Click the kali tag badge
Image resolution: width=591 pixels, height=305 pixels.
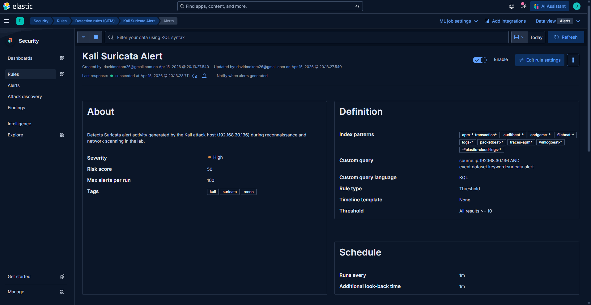(x=213, y=192)
